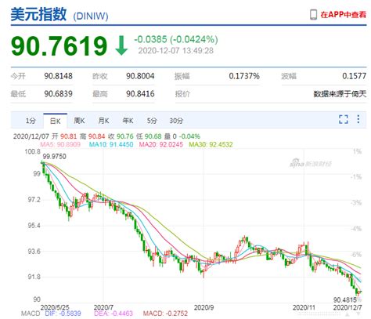Click the 美元指数 title
This screenshot has height=319, width=371.
pyautogui.click(x=38, y=14)
